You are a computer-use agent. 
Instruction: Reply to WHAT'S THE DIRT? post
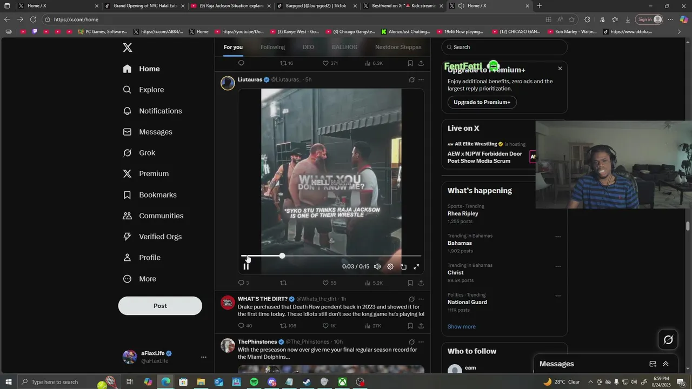pos(245,326)
